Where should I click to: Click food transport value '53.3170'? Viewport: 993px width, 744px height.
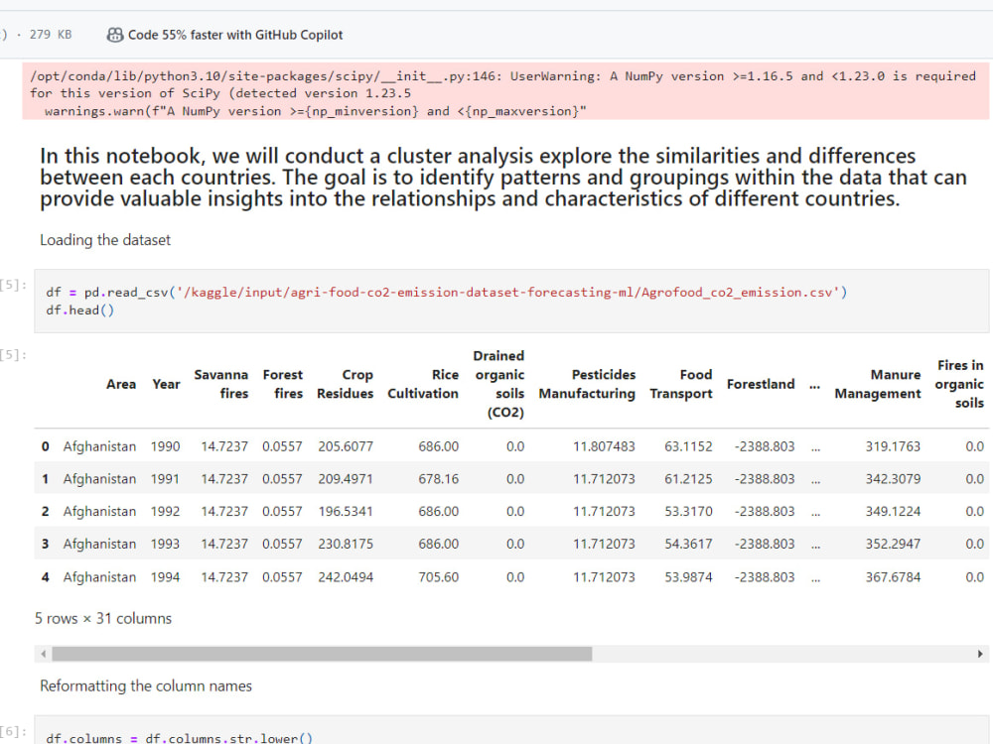688,511
